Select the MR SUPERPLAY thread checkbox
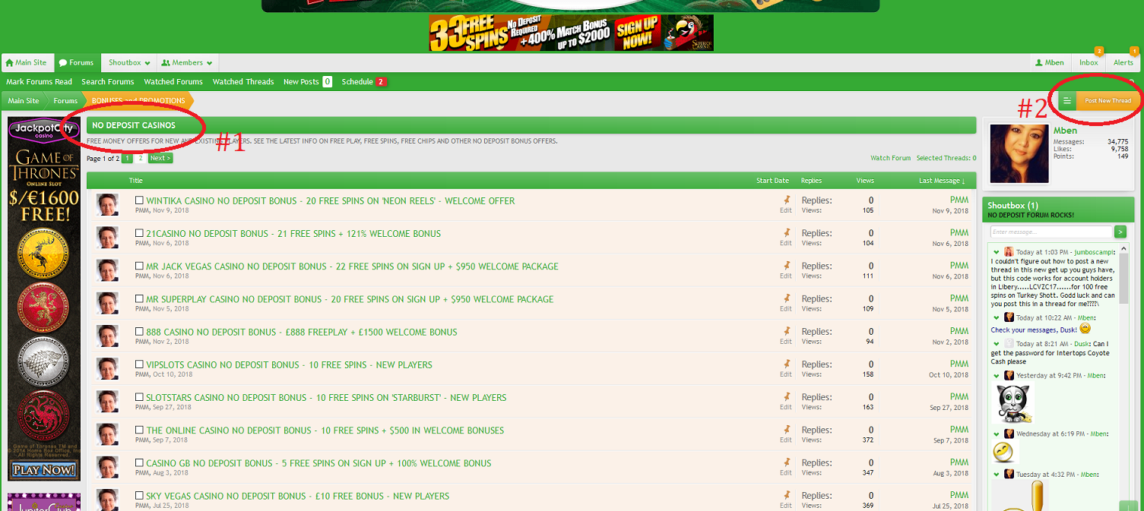 (x=139, y=298)
